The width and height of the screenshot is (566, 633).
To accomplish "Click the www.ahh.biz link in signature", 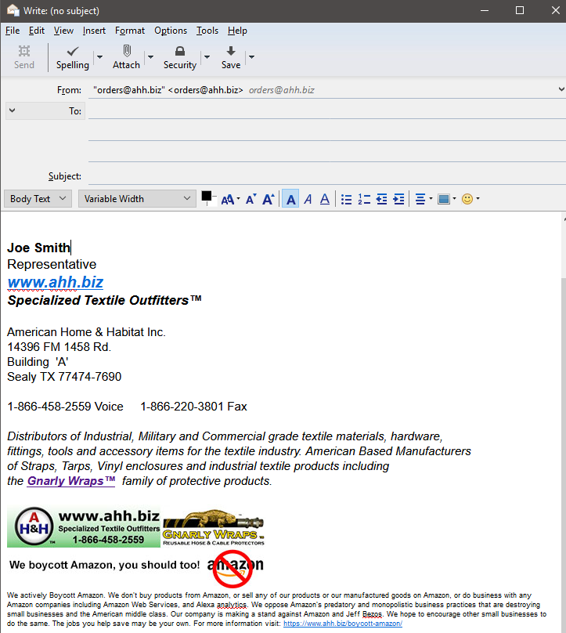I will tap(56, 282).
